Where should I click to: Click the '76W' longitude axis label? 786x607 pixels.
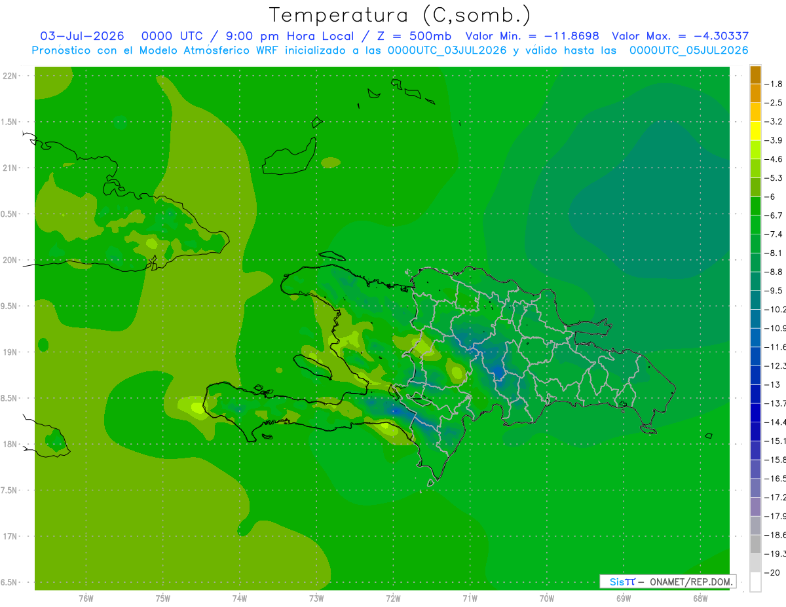tap(86, 598)
